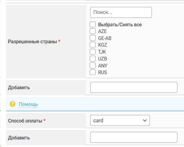Click the Добавить label above the help row
The height and width of the screenshot is (147, 184).
(x=19, y=87)
